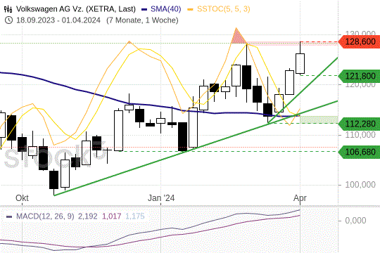Click the Jan '24 axis label
The height and width of the screenshot is (253, 380).
[x=161, y=198]
